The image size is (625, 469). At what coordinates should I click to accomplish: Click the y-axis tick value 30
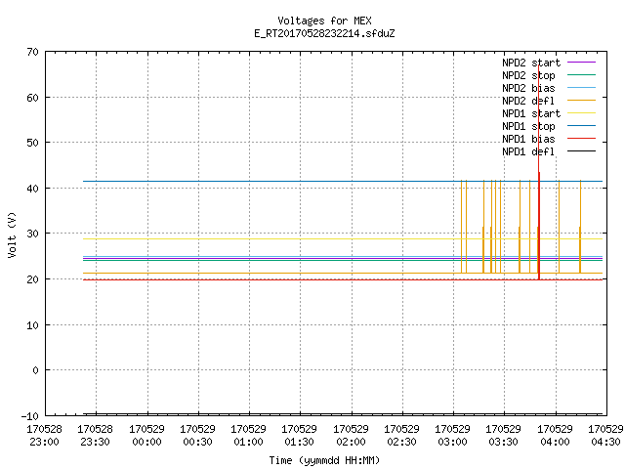(x=32, y=234)
